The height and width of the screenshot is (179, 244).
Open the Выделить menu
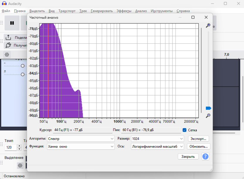[37, 11]
